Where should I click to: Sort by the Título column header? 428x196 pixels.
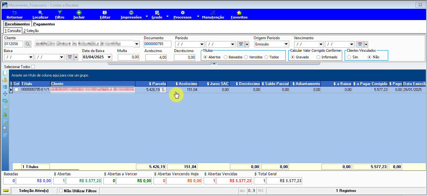(35, 84)
